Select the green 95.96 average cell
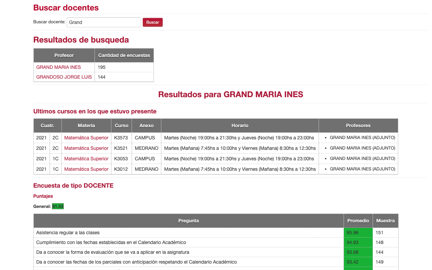432x270 pixels. pyautogui.click(x=358, y=233)
